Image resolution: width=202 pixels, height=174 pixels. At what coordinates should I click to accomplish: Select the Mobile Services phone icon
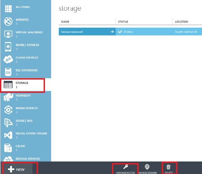[8, 47]
